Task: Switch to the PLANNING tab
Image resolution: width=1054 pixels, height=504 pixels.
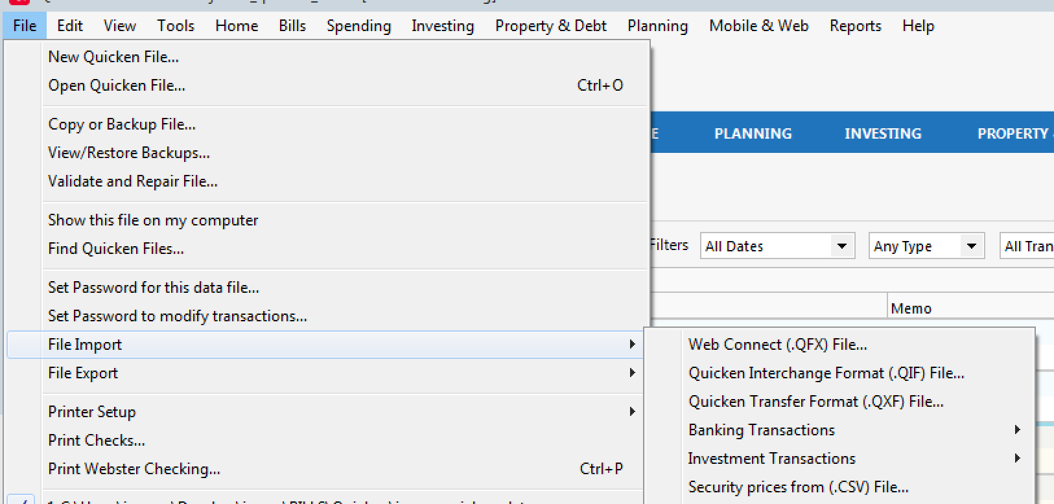Action: click(x=753, y=133)
